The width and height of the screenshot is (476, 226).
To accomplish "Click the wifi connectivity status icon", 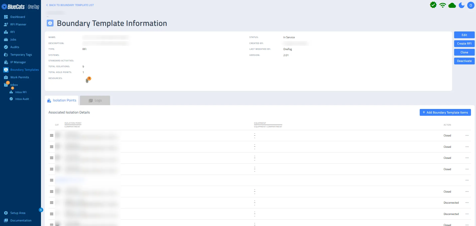I will point(443,5).
